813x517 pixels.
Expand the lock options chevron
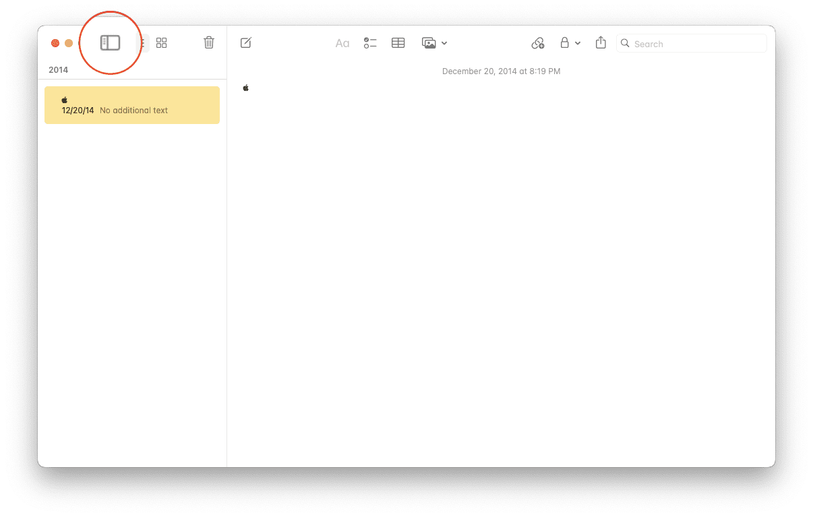tap(578, 44)
